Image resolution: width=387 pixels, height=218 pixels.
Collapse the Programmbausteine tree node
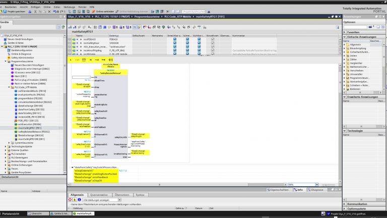click(6, 61)
